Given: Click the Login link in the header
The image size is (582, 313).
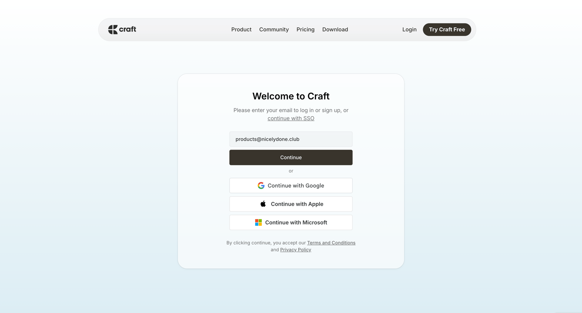Looking at the screenshot, I should [409, 30].
